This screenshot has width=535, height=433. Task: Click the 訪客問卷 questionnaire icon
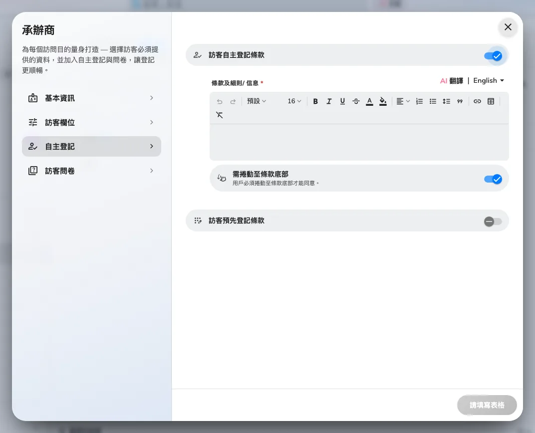pos(33,171)
